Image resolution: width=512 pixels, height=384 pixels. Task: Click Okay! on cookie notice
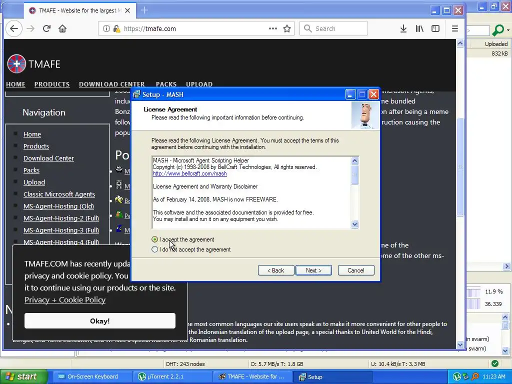tap(100, 321)
